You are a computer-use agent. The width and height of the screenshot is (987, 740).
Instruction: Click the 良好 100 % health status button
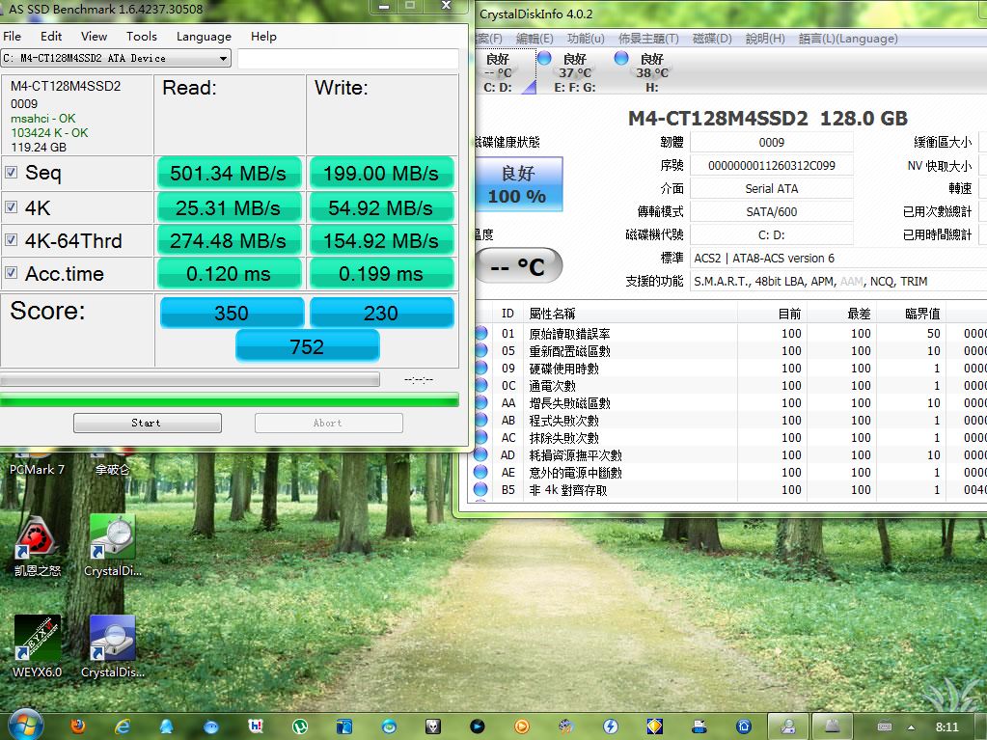click(x=517, y=183)
